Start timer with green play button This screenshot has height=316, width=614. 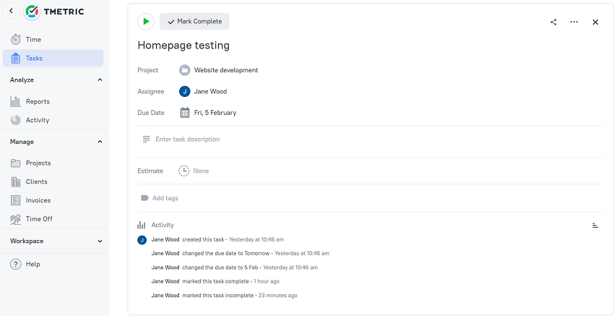tap(146, 22)
